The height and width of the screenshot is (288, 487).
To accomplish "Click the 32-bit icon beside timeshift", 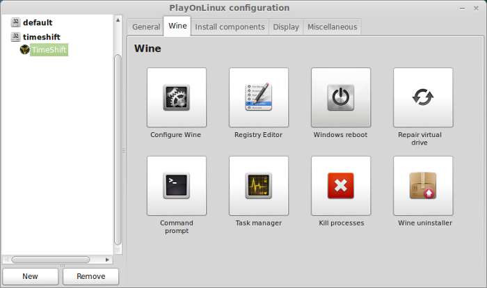I will [x=15, y=37].
